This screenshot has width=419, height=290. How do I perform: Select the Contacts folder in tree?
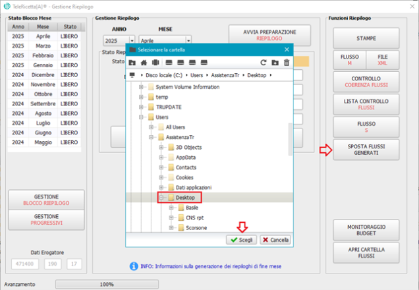click(186, 168)
